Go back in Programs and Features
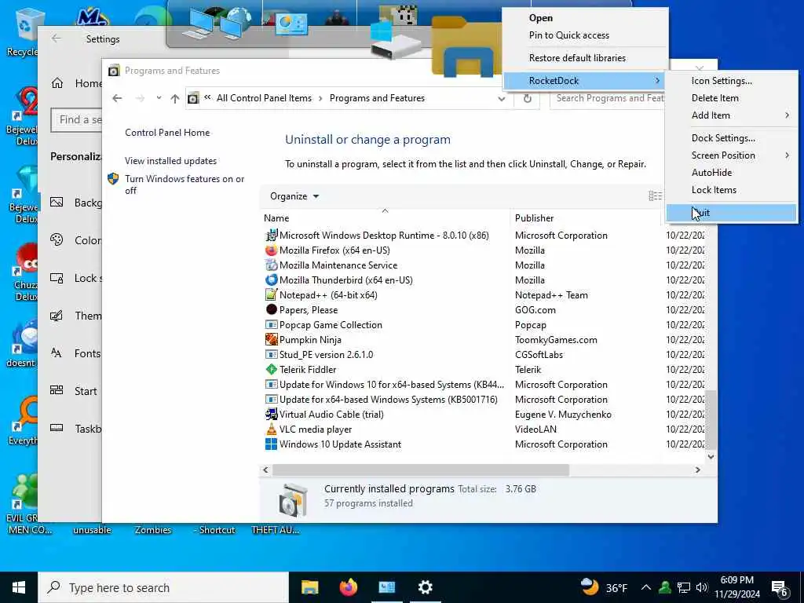 pos(118,98)
